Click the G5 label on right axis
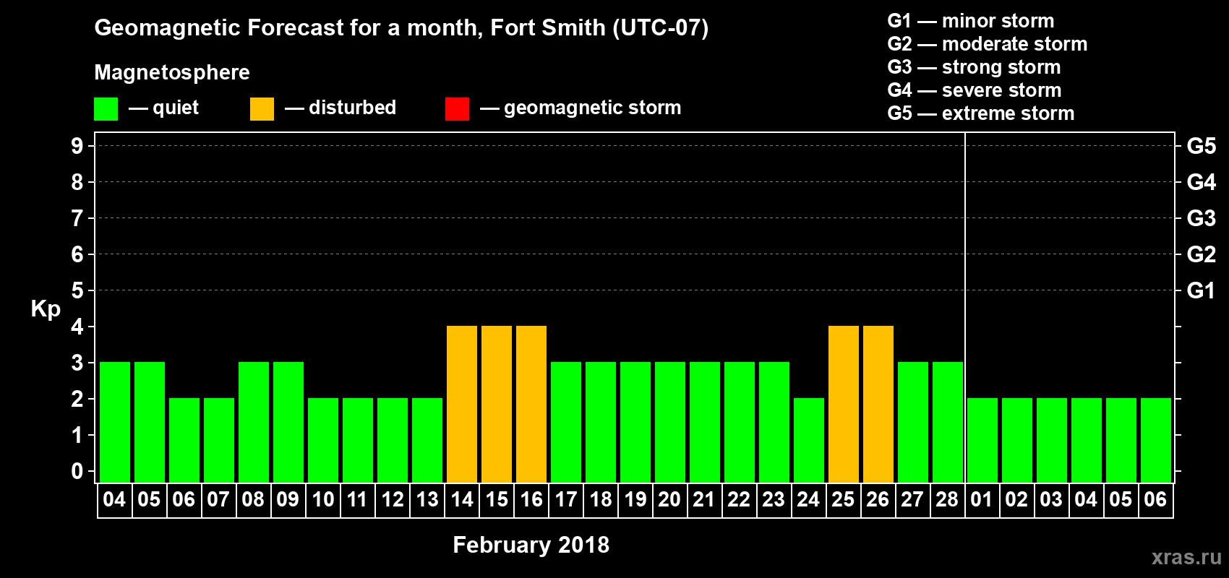This screenshot has width=1229, height=578. click(1201, 146)
